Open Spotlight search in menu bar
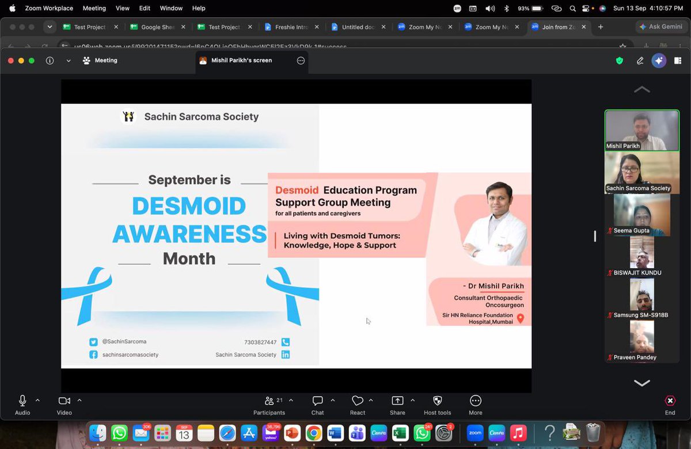Screen dimensions: 691x449 (x=572, y=9)
